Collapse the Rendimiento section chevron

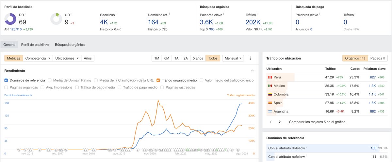252,71
